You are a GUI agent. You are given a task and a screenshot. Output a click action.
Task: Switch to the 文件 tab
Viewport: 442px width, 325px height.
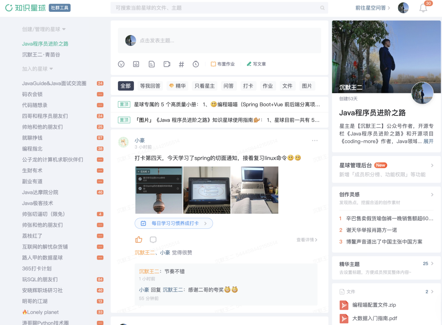(x=287, y=86)
